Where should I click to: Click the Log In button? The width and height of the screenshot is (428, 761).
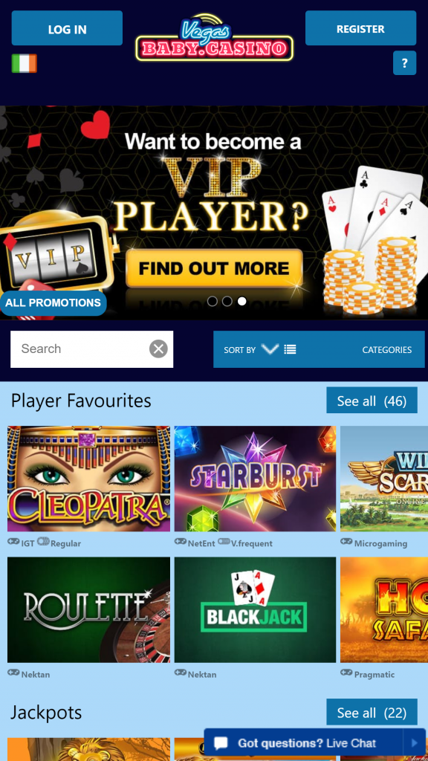pyautogui.click(x=67, y=29)
